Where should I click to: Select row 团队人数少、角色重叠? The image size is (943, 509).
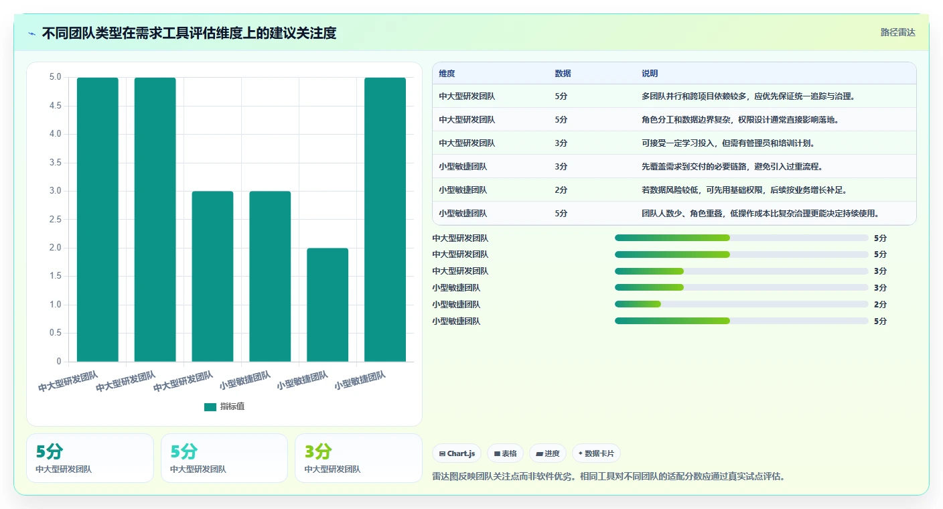[x=674, y=213]
